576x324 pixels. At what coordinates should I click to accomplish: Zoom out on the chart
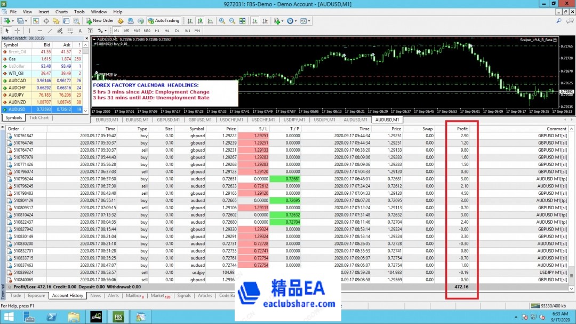[x=232, y=21]
